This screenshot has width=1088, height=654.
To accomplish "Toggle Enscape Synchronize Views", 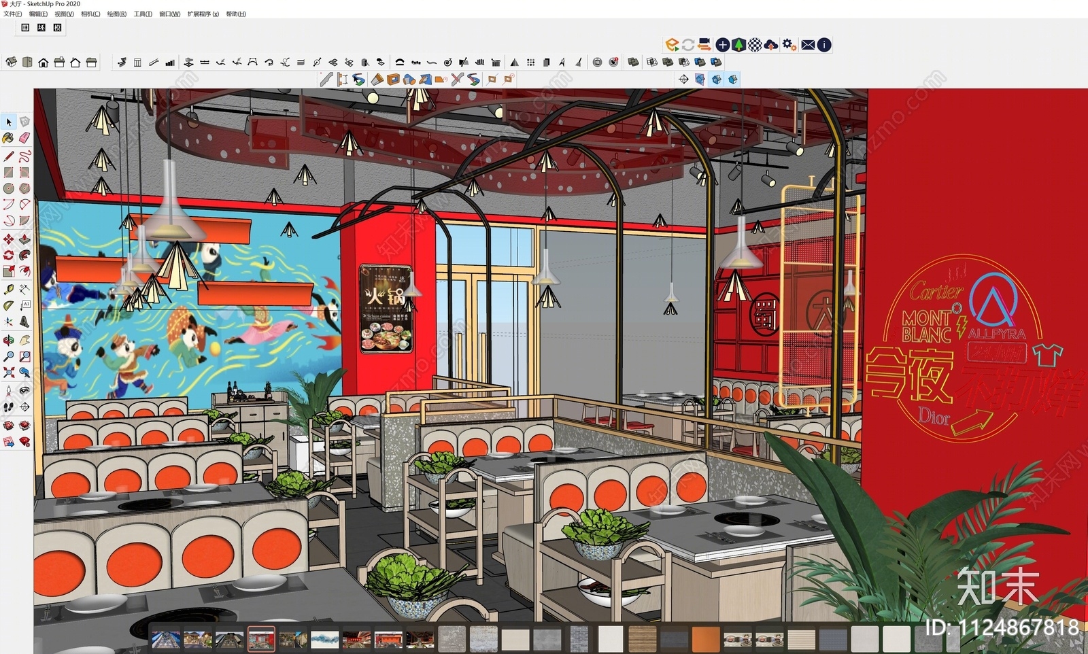I will 704,45.
